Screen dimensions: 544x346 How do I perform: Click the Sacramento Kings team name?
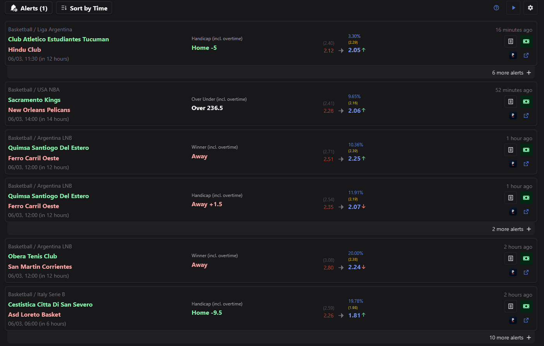(34, 100)
